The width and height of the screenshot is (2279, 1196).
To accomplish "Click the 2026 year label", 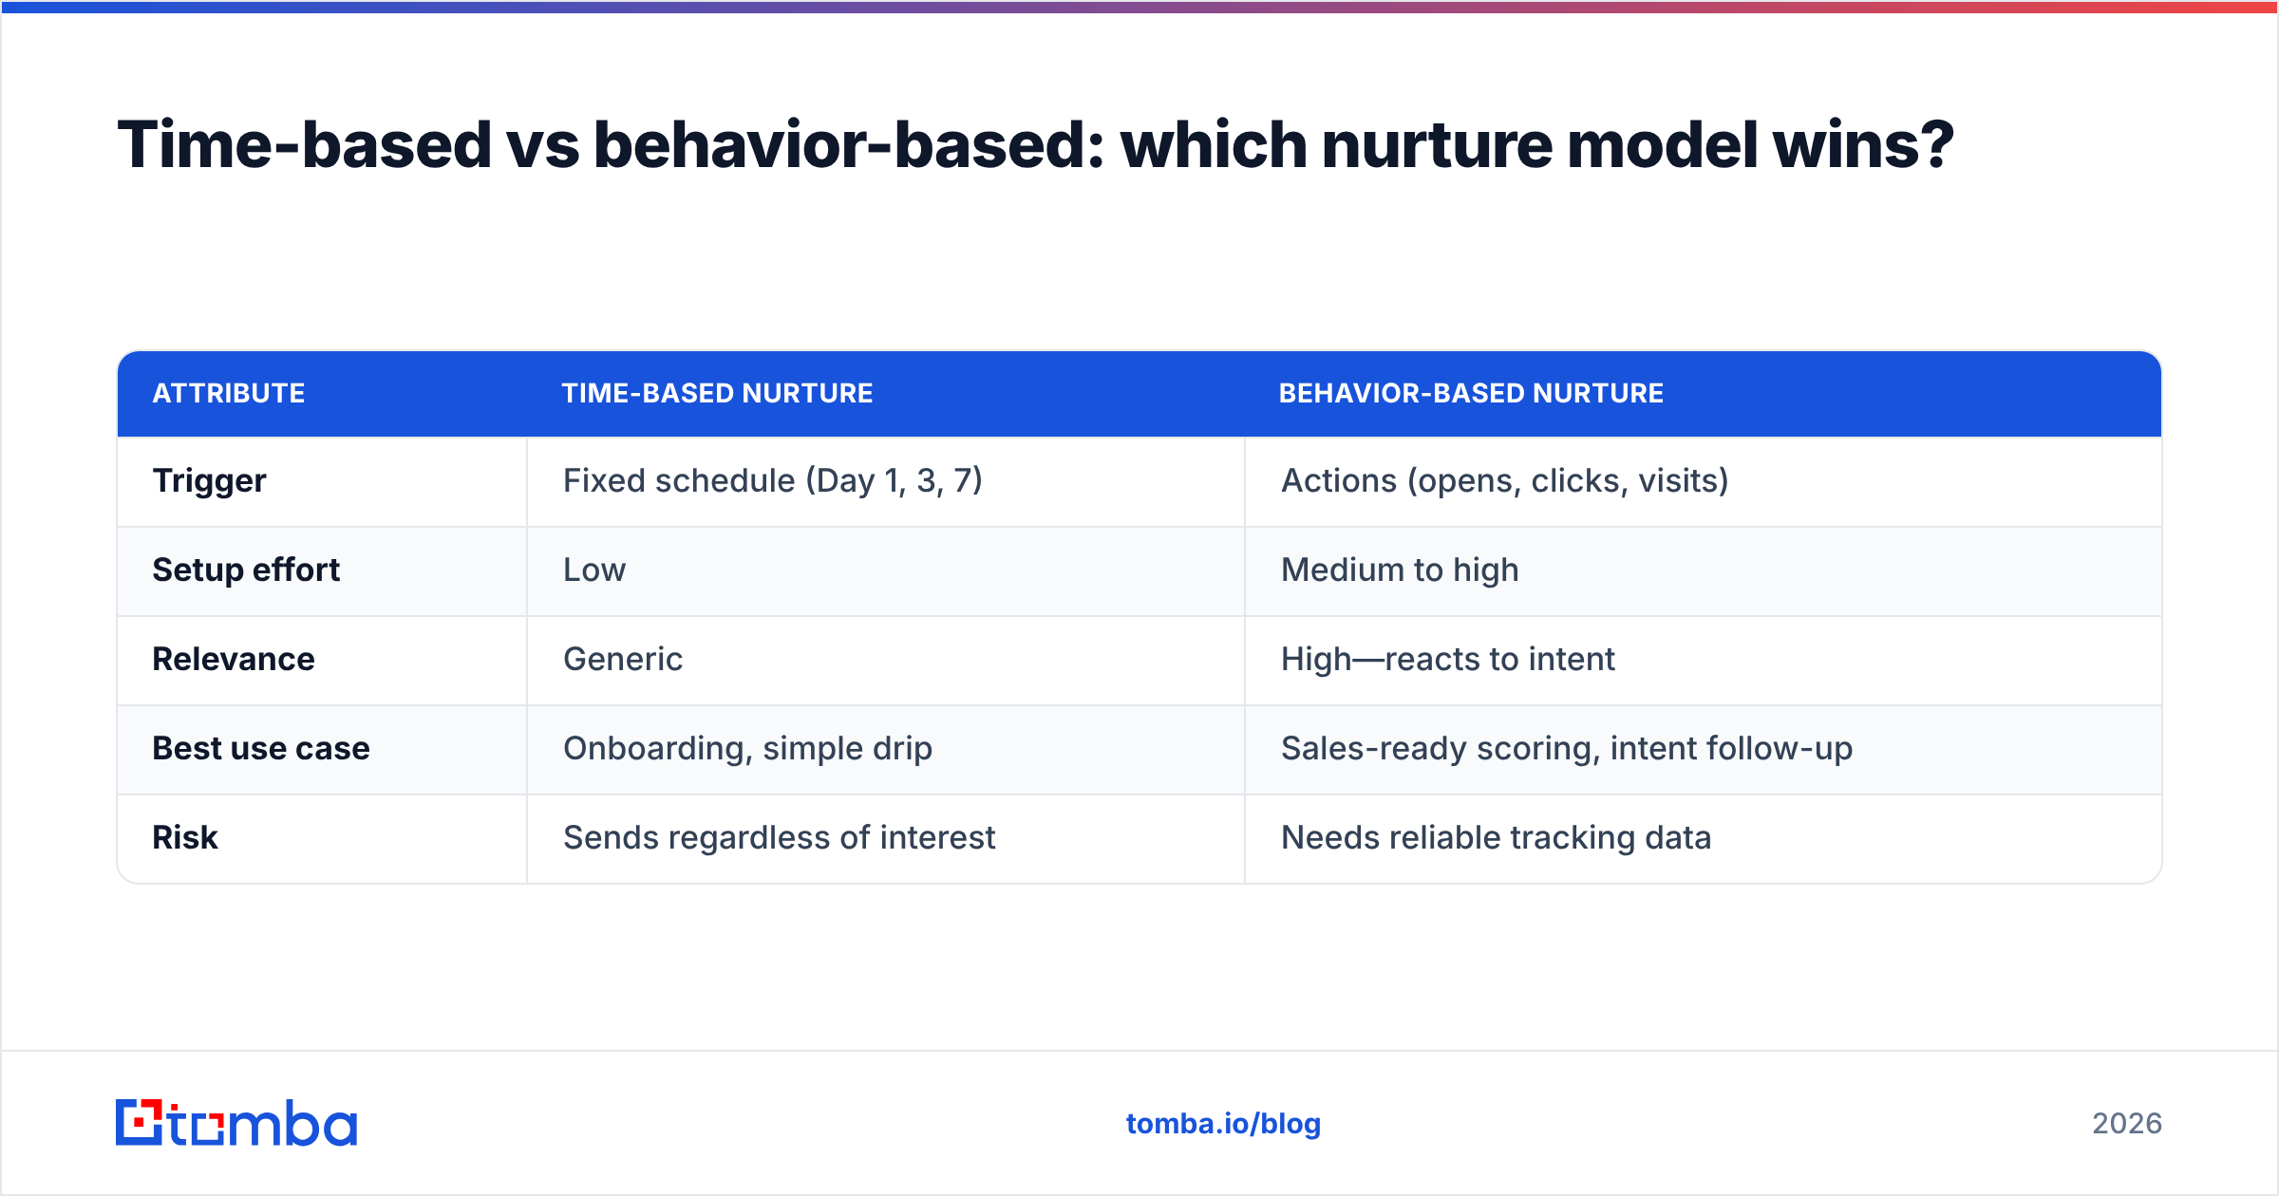I will (2127, 1124).
